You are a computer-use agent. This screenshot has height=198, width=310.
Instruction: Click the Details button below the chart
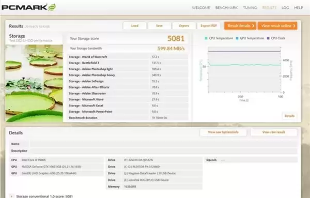click(290, 116)
